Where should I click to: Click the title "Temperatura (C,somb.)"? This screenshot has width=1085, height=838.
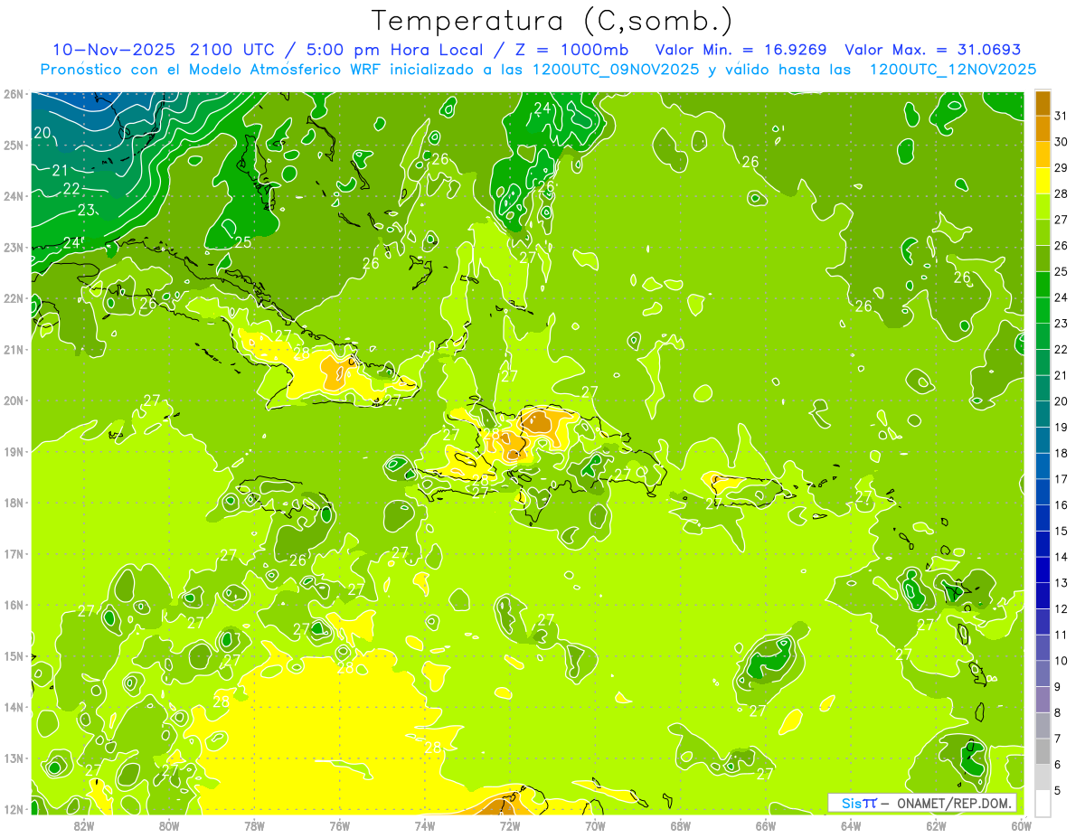coord(552,21)
